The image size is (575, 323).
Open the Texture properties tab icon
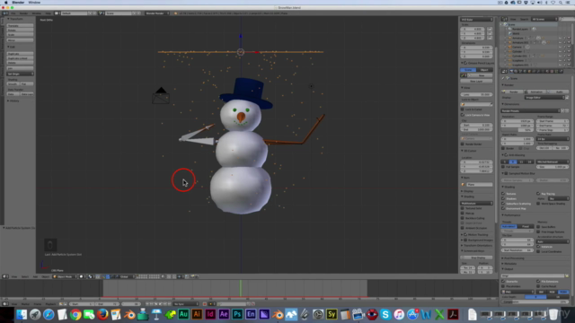coord(552,72)
